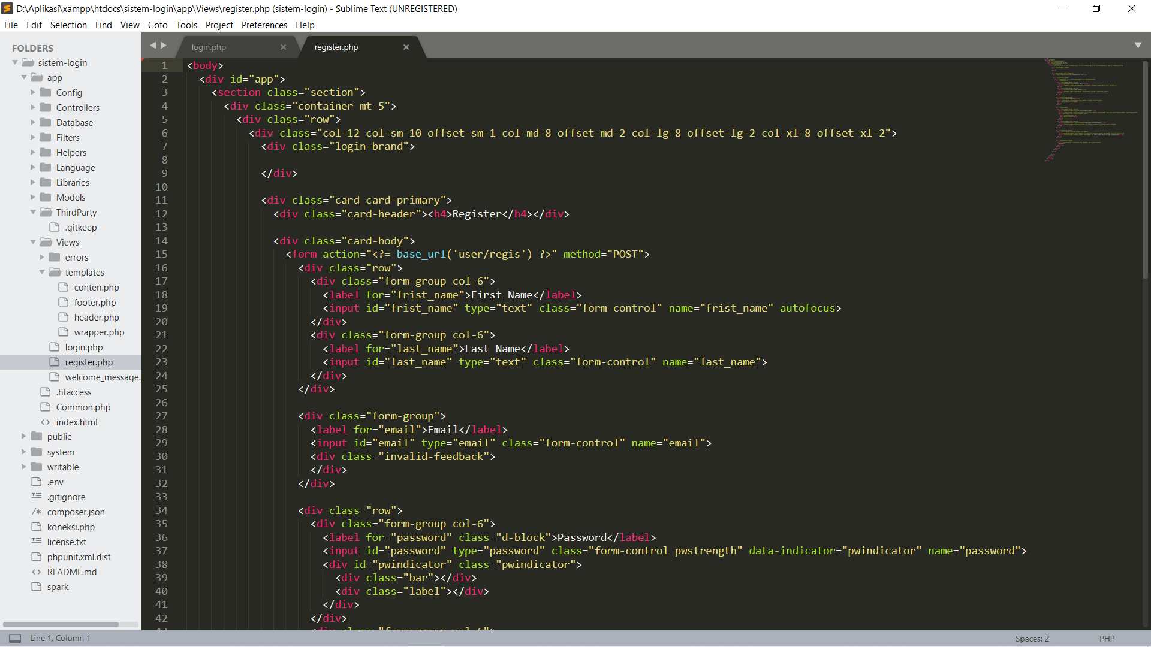Open the index.html file icon
1151x647 pixels.
tap(46, 422)
